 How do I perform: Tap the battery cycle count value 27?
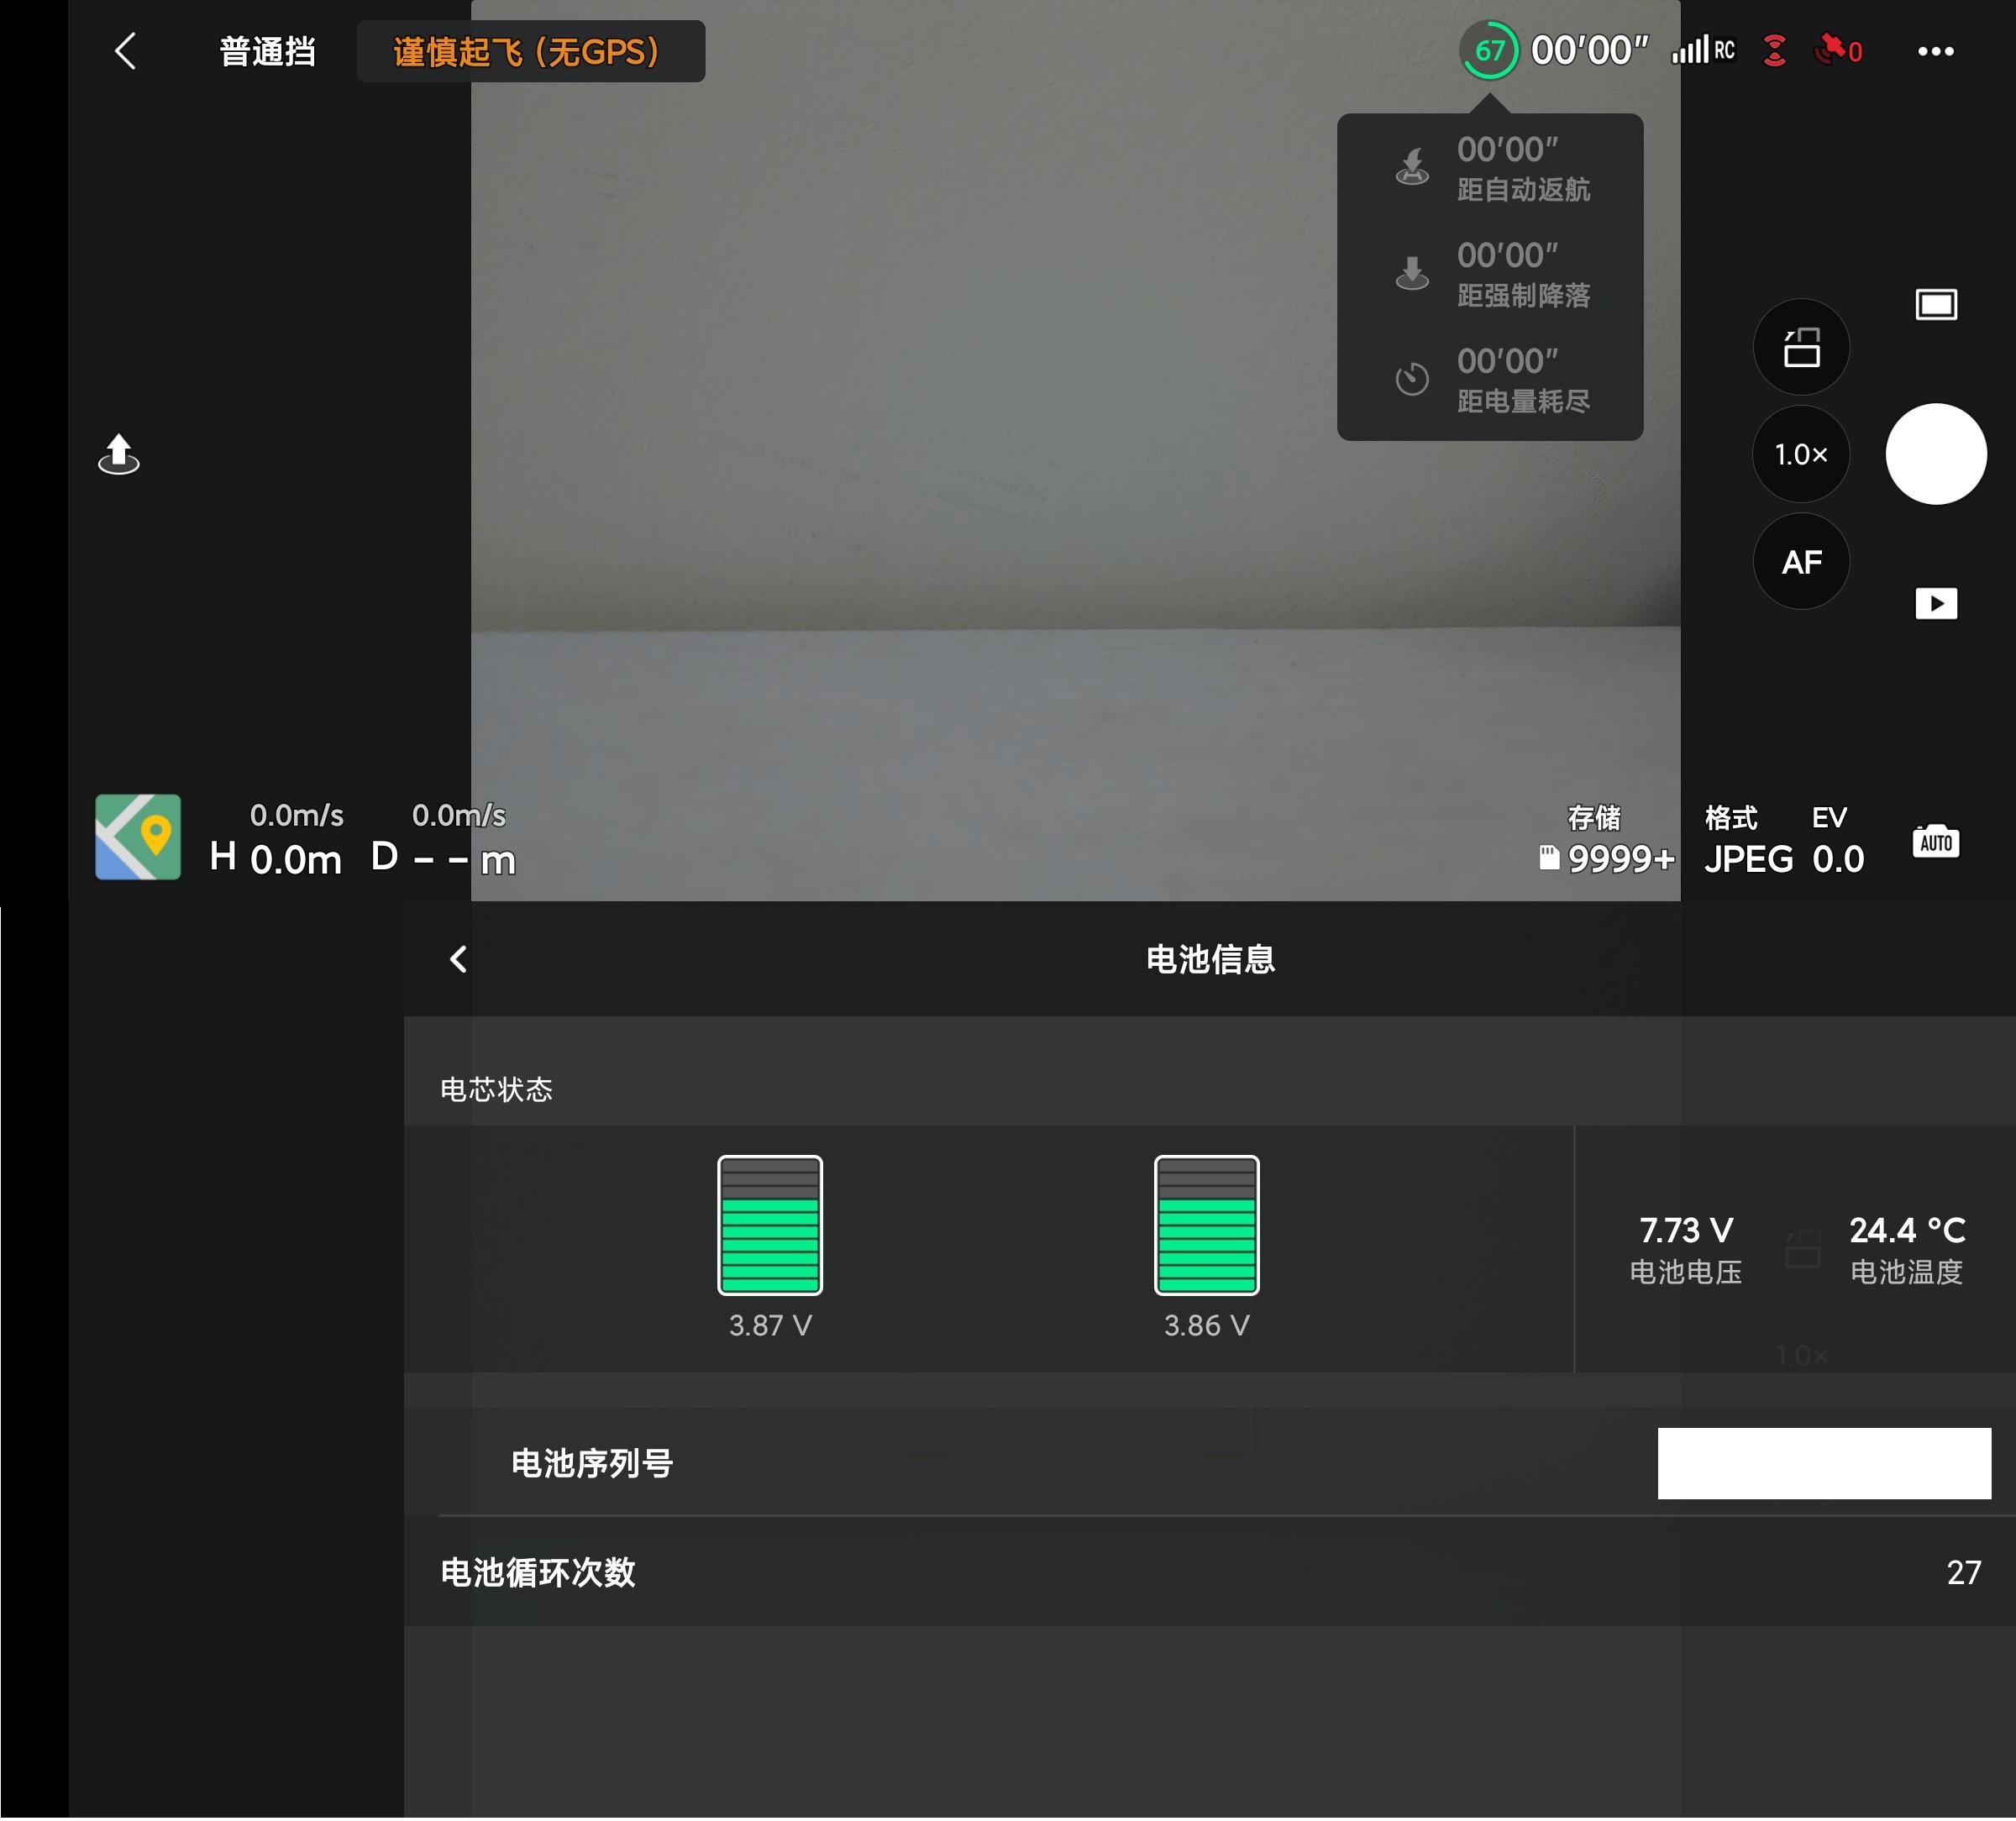[x=1964, y=1572]
